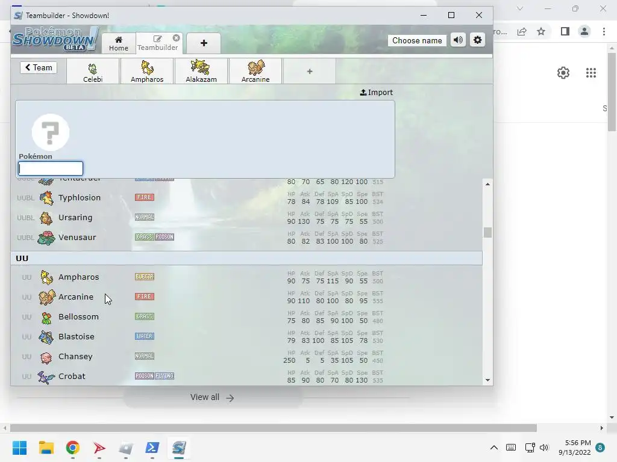Click Showdown app icon in taskbar
The image size is (617, 462).
pos(178,448)
